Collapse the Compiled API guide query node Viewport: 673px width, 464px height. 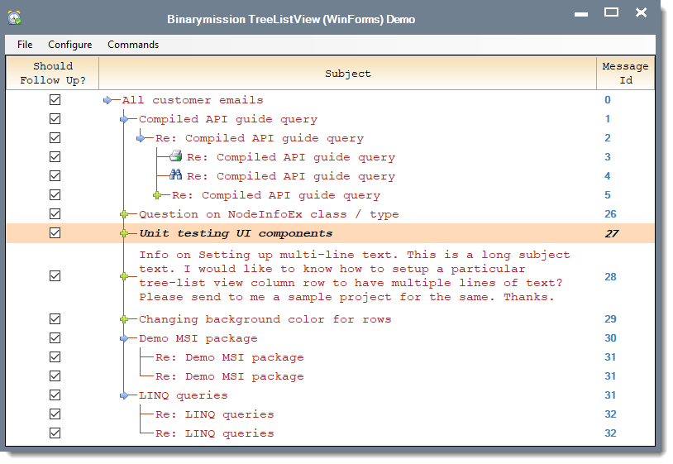click(x=124, y=119)
